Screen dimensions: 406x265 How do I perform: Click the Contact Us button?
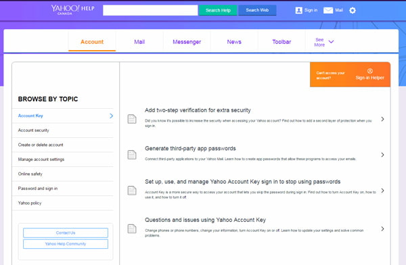[x=66, y=233]
